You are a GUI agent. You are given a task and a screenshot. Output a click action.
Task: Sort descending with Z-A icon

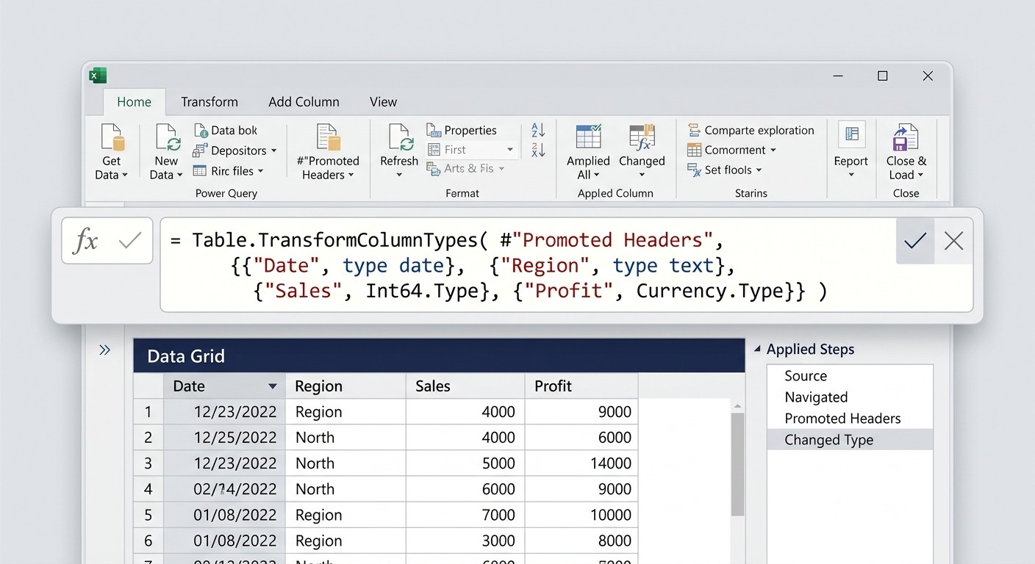tap(538, 150)
